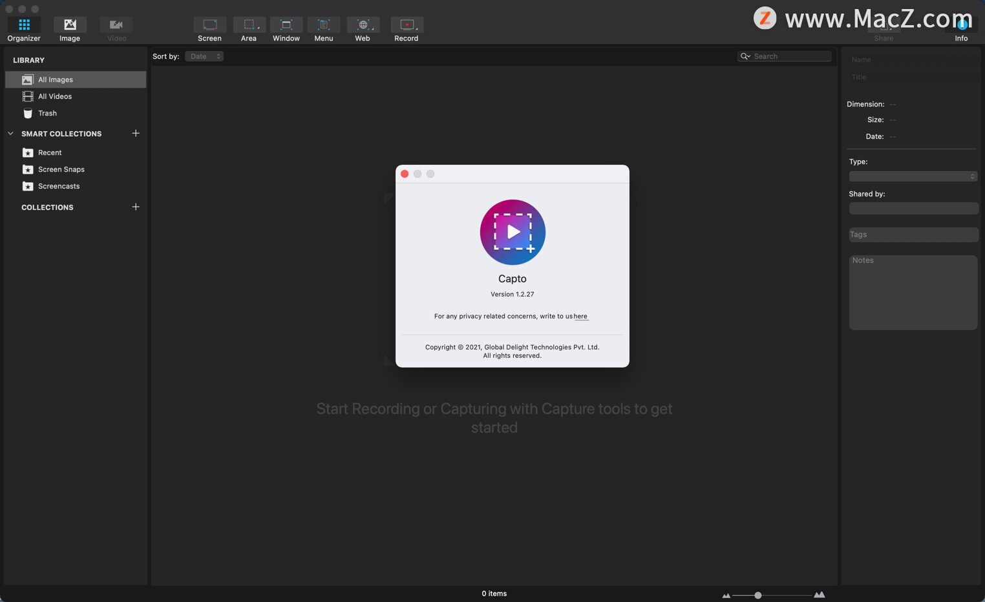Click the COLLECTIONS section header

pyautogui.click(x=47, y=207)
